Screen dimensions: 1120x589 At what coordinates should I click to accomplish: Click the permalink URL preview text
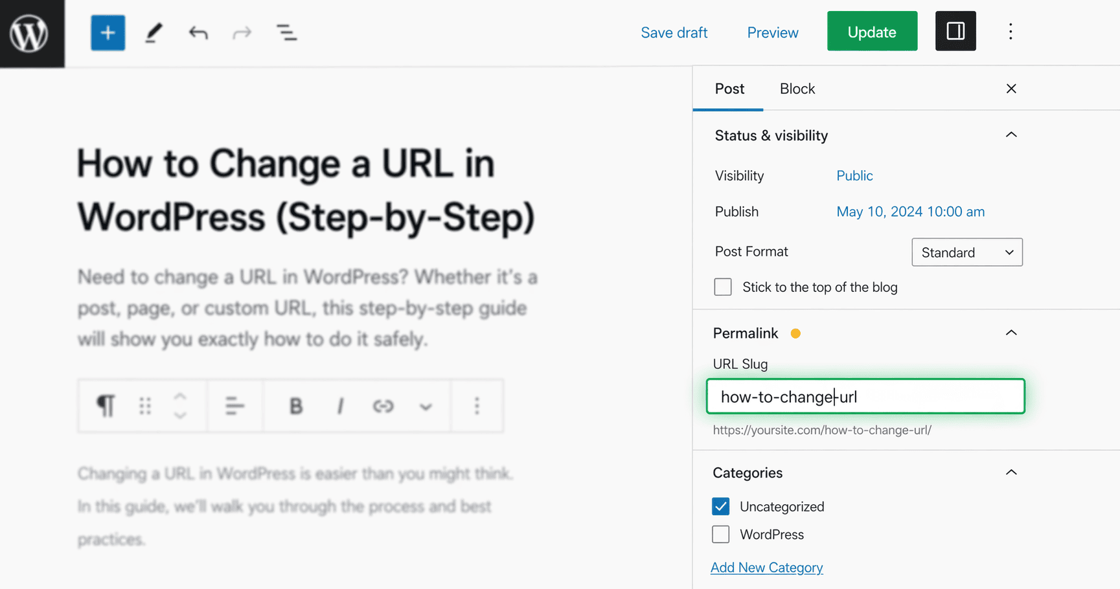(x=822, y=430)
